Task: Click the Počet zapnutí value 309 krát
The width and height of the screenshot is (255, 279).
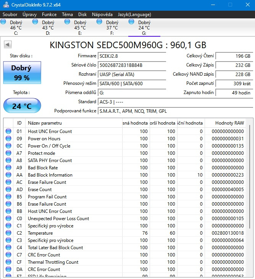Action: coord(234,83)
